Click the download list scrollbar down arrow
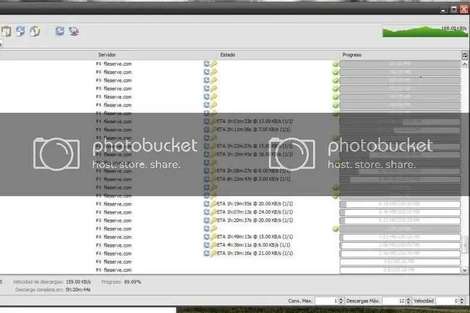This screenshot has width=470, height=313. pos(465,270)
